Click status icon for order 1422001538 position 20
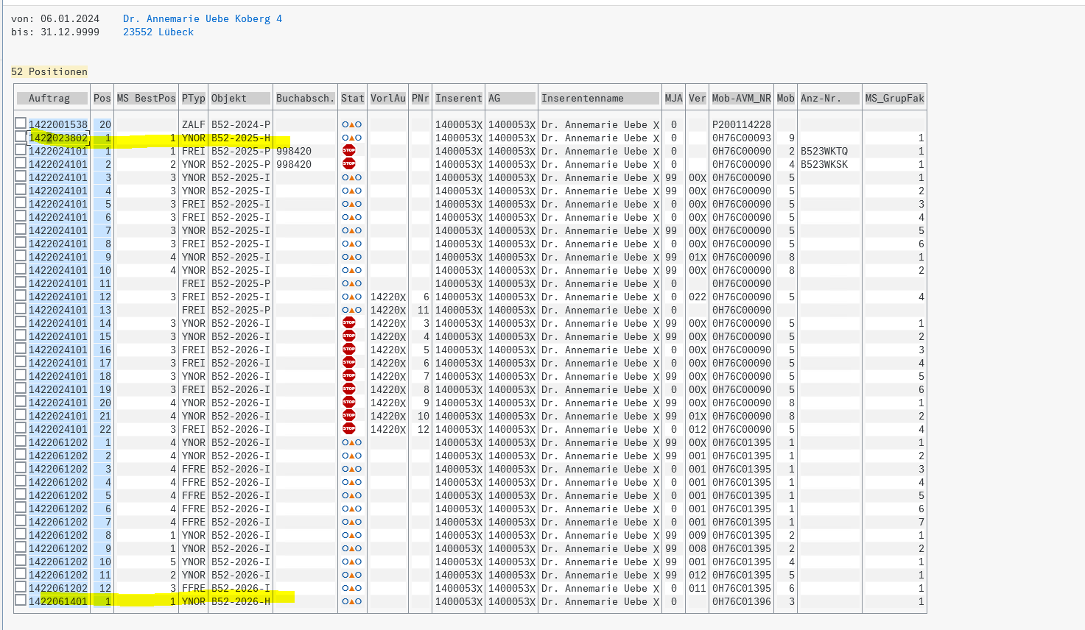Screen dimensions: 1085x630 [x=352, y=124]
